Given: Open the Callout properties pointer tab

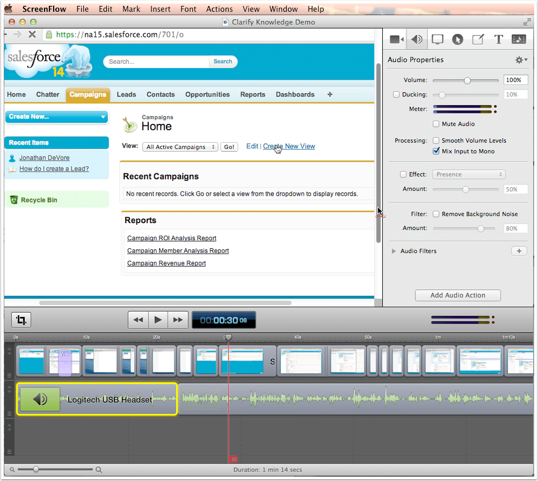Looking at the screenshot, I should pyautogui.click(x=457, y=39).
